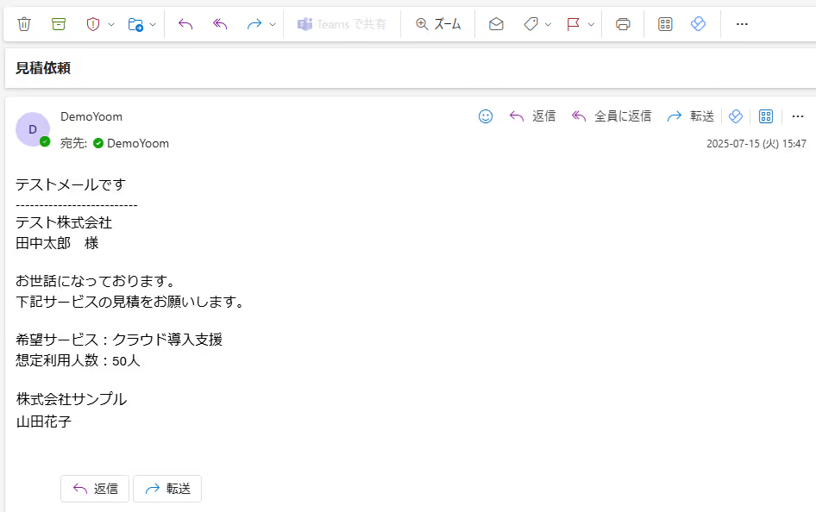
Task: Open message more actions ellipsis menu
Action: point(797,116)
